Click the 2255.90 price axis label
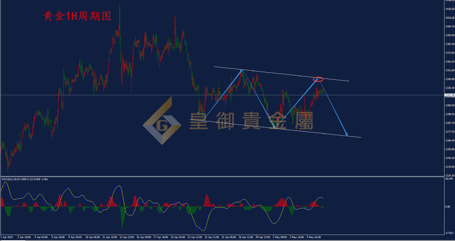This screenshot has height=241, width=455. point(450,149)
